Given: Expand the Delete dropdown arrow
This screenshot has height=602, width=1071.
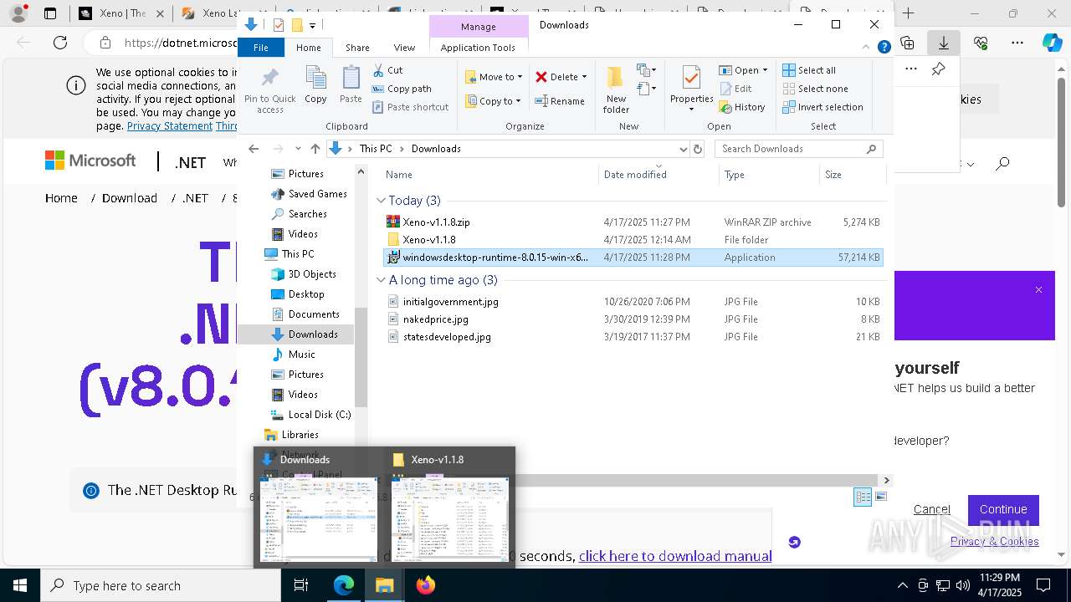Looking at the screenshot, I should [x=584, y=77].
